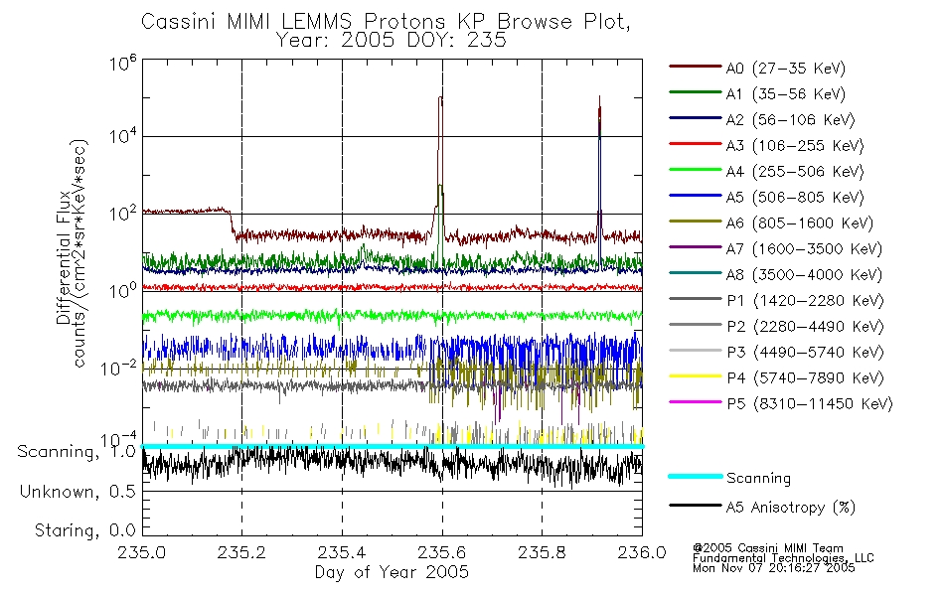Click the Day of Year 2005 axis title

392,572
